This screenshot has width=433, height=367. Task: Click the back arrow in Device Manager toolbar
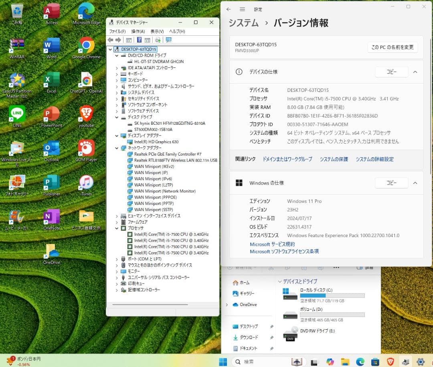pos(111,40)
